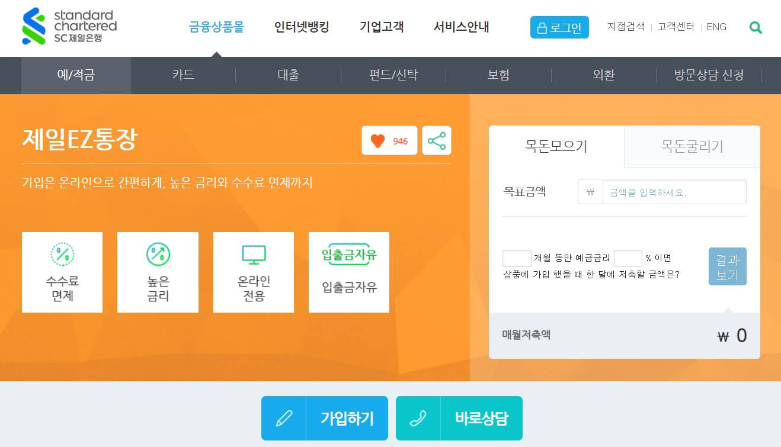The image size is (781, 447).
Task: Focus the 예금금리 percent input box
Action: (x=628, y=258)
